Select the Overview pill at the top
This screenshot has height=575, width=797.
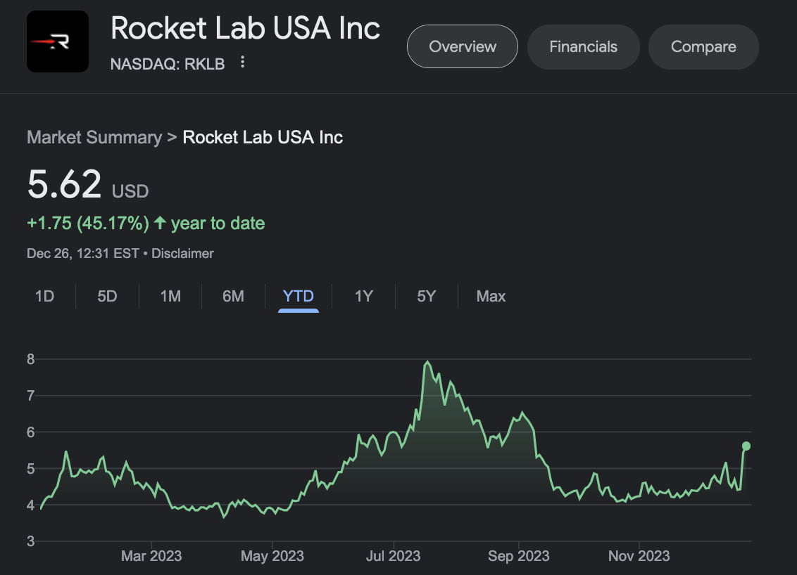(x=462, y=46)
